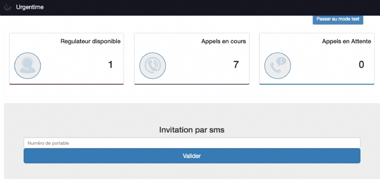
Task: Click the Regulateur disponible count of 1
Action: click(x=110, y=65)
